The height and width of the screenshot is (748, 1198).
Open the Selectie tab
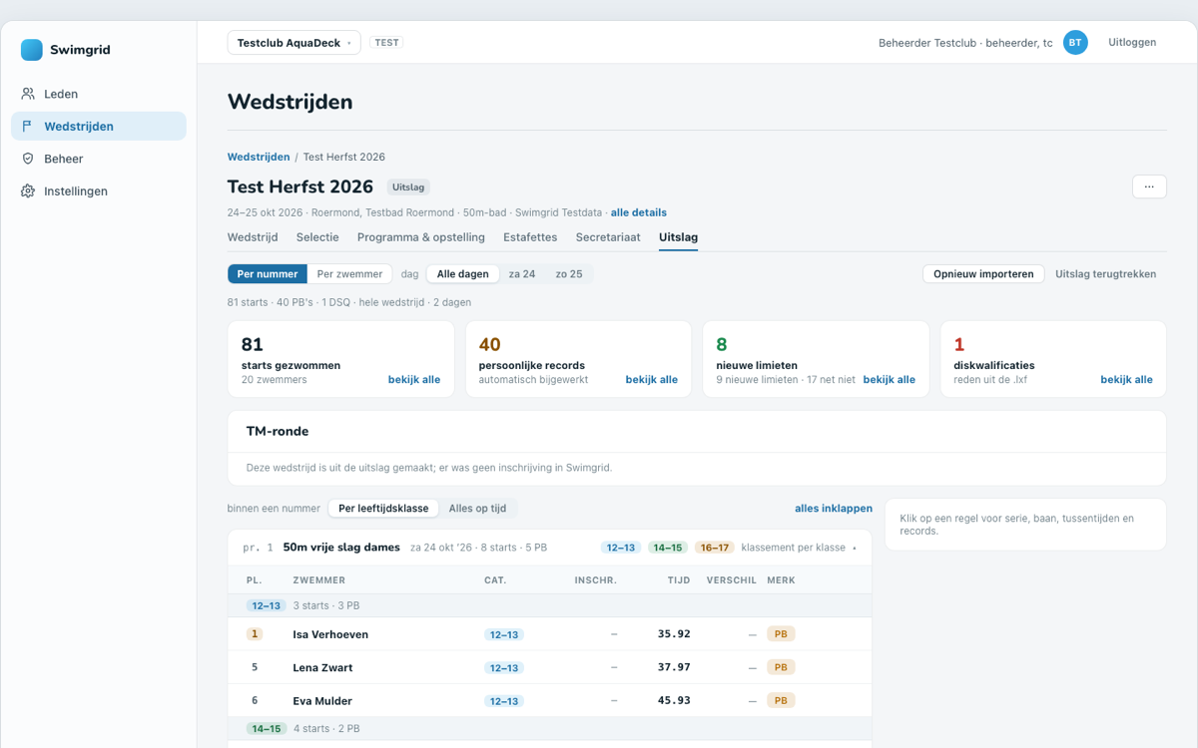[x=317, y=237]
